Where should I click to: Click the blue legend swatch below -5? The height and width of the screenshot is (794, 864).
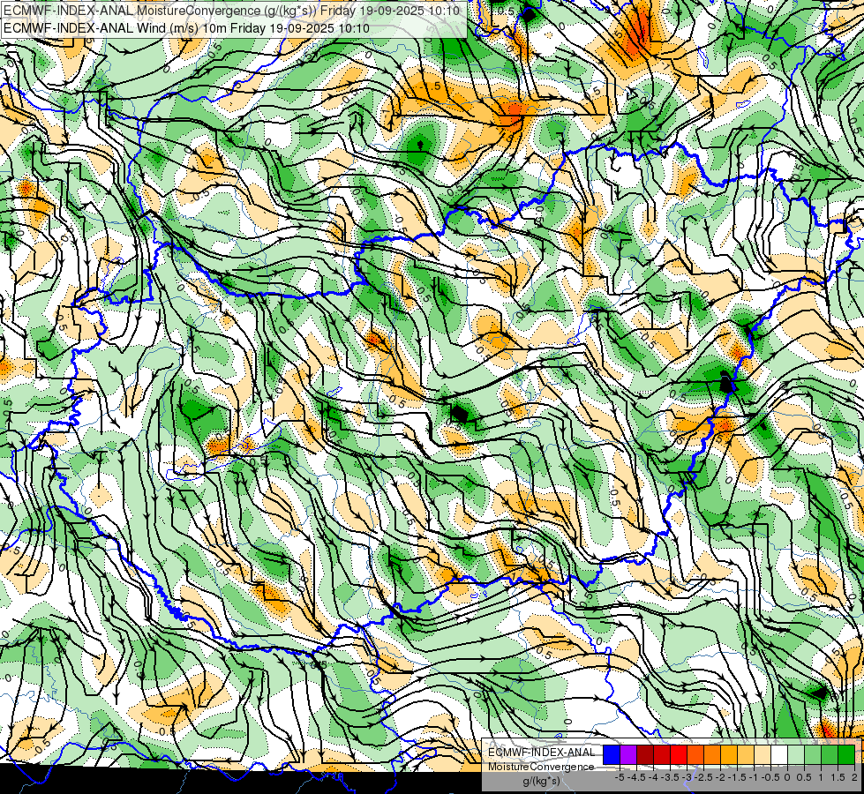click(x=612, y=754)
